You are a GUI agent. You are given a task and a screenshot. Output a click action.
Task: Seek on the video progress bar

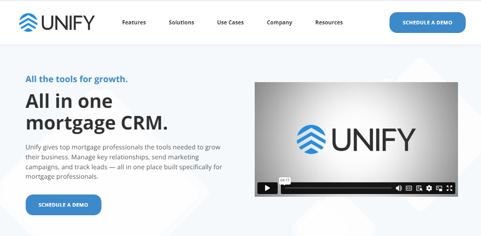pyautogui.click(x=338, y=188)
